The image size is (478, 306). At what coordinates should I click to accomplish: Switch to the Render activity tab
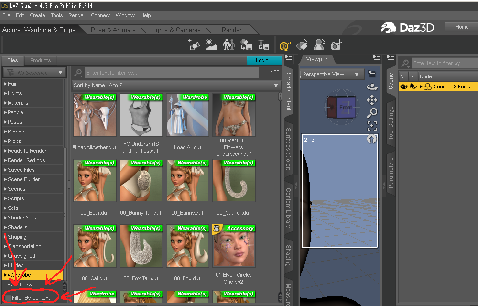(231, 30)
